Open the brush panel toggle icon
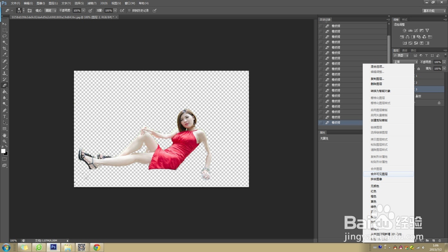Image resolution: width=448 pixels, height=252 pixels. click(30, 11)
